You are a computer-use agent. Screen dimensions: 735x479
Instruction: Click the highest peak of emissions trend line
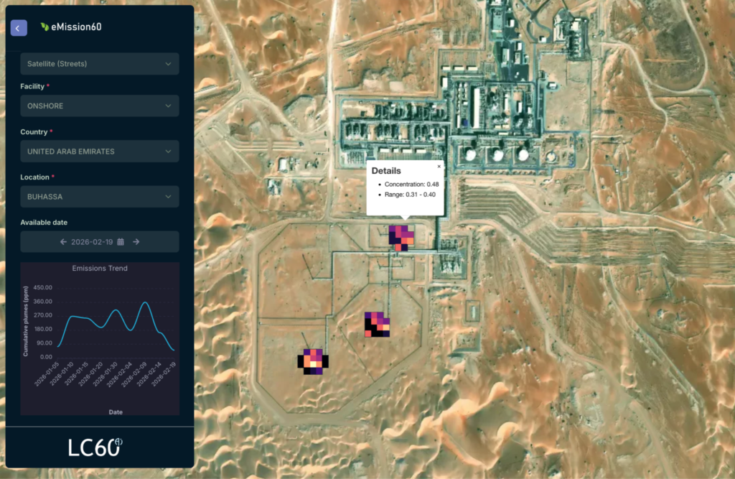(146, 303)
